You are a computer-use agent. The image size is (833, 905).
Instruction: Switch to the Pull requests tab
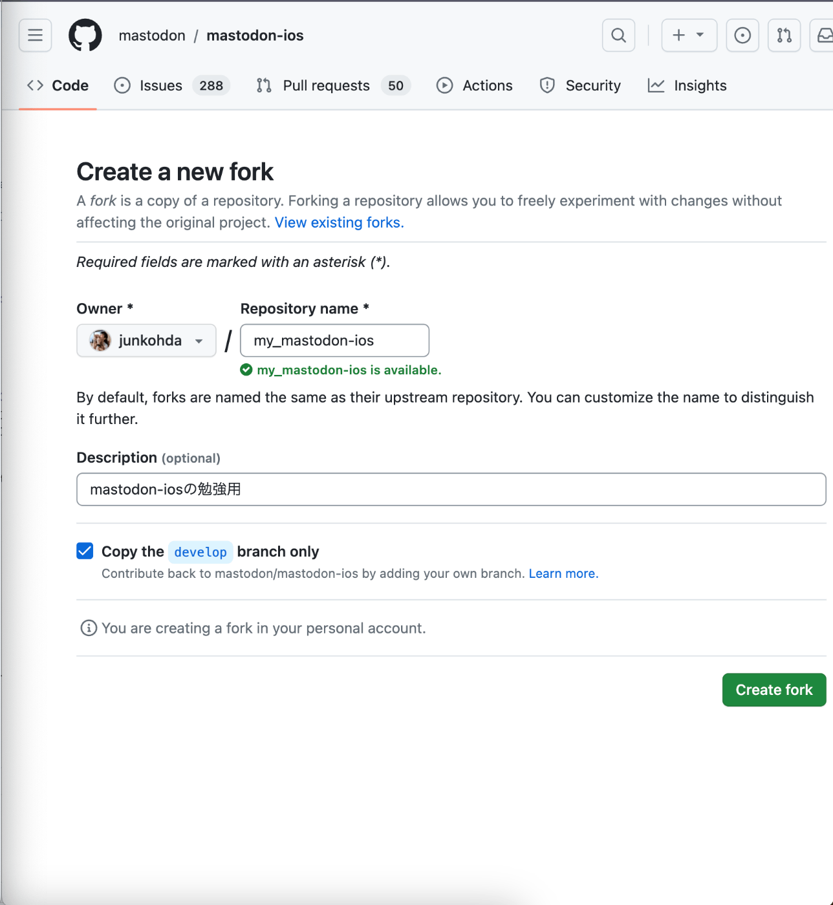tap(333, 85)
